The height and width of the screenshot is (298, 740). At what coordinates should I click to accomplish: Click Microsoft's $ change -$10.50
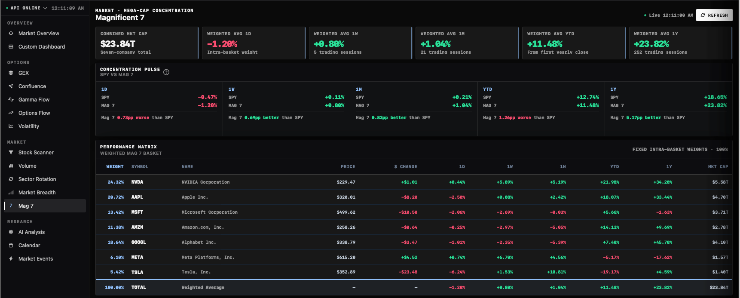408,212
